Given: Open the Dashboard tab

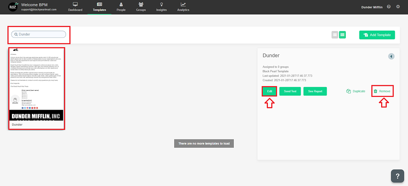Looking at the screenshot, I should click(x=75, y=7).
